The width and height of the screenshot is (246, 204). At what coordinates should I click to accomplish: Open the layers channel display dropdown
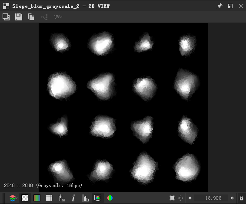click(13, 198)
